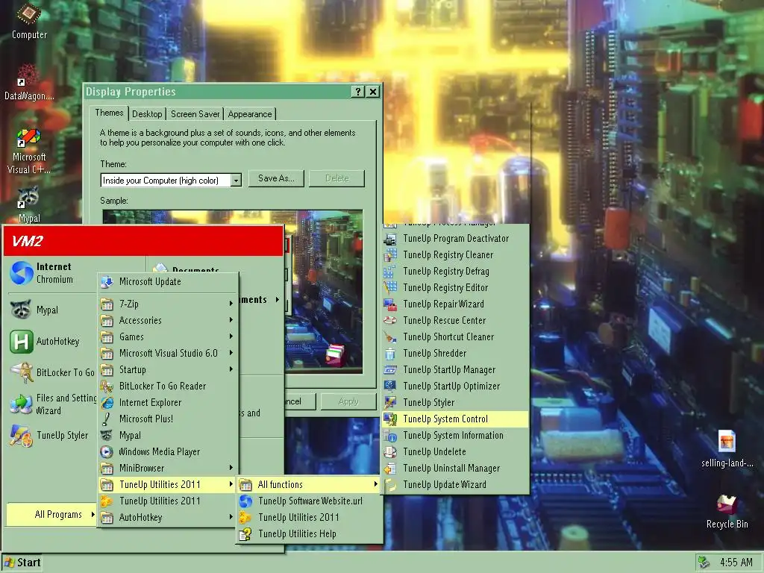
Task: Open the Computer desktop icon
Action: pyautogui.click(x=29, y=21)
